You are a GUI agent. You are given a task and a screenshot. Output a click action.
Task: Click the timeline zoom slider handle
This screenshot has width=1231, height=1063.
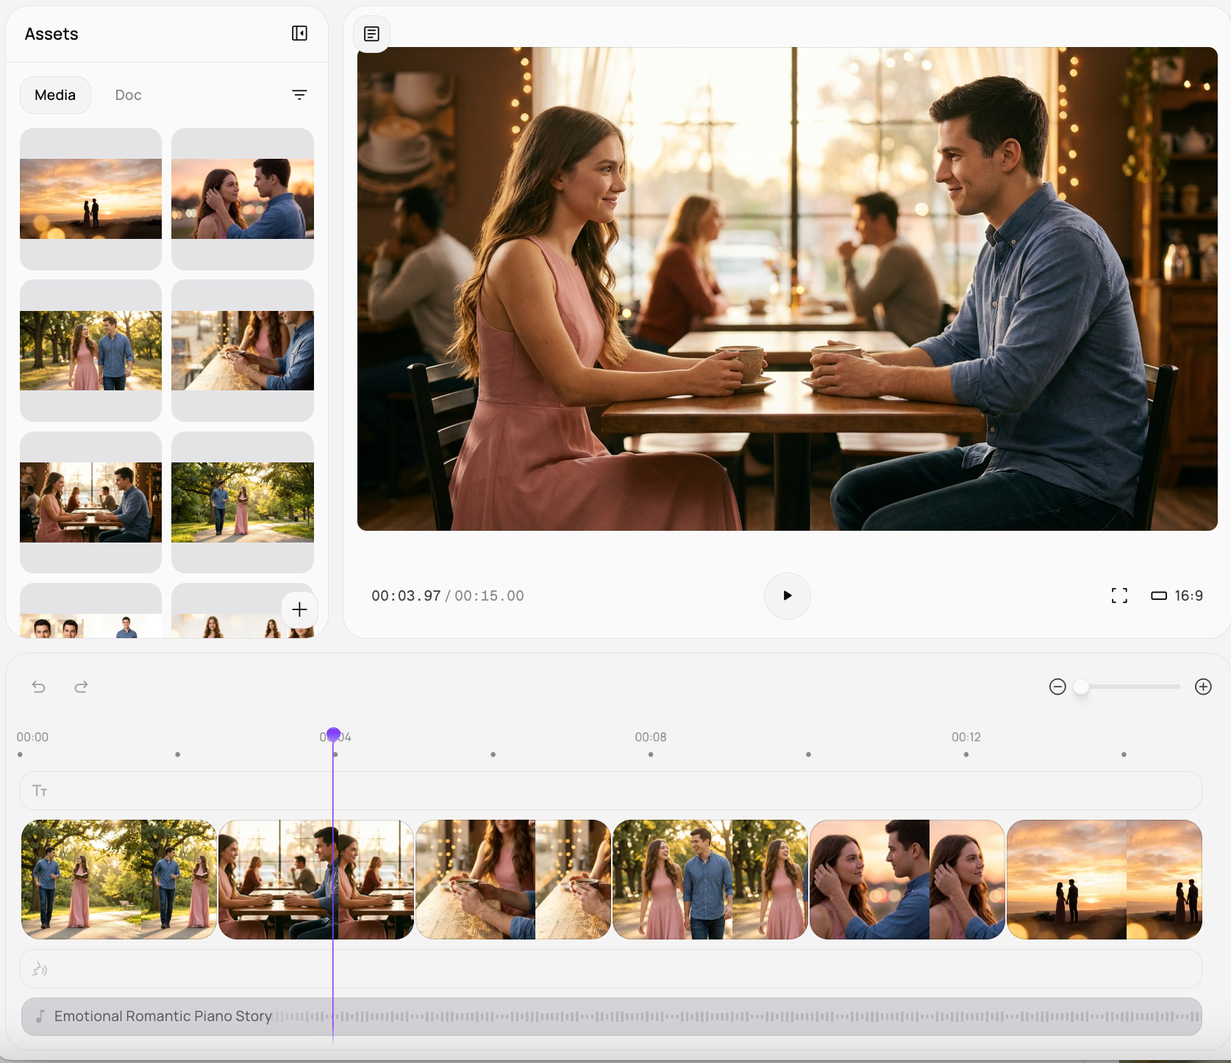[x=1081, y=687]
